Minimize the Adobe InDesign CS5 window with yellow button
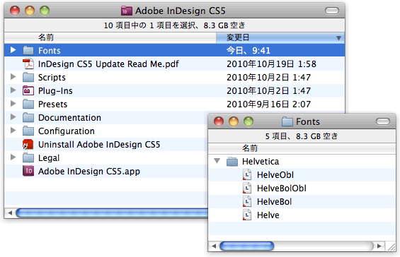 point(30,11)
